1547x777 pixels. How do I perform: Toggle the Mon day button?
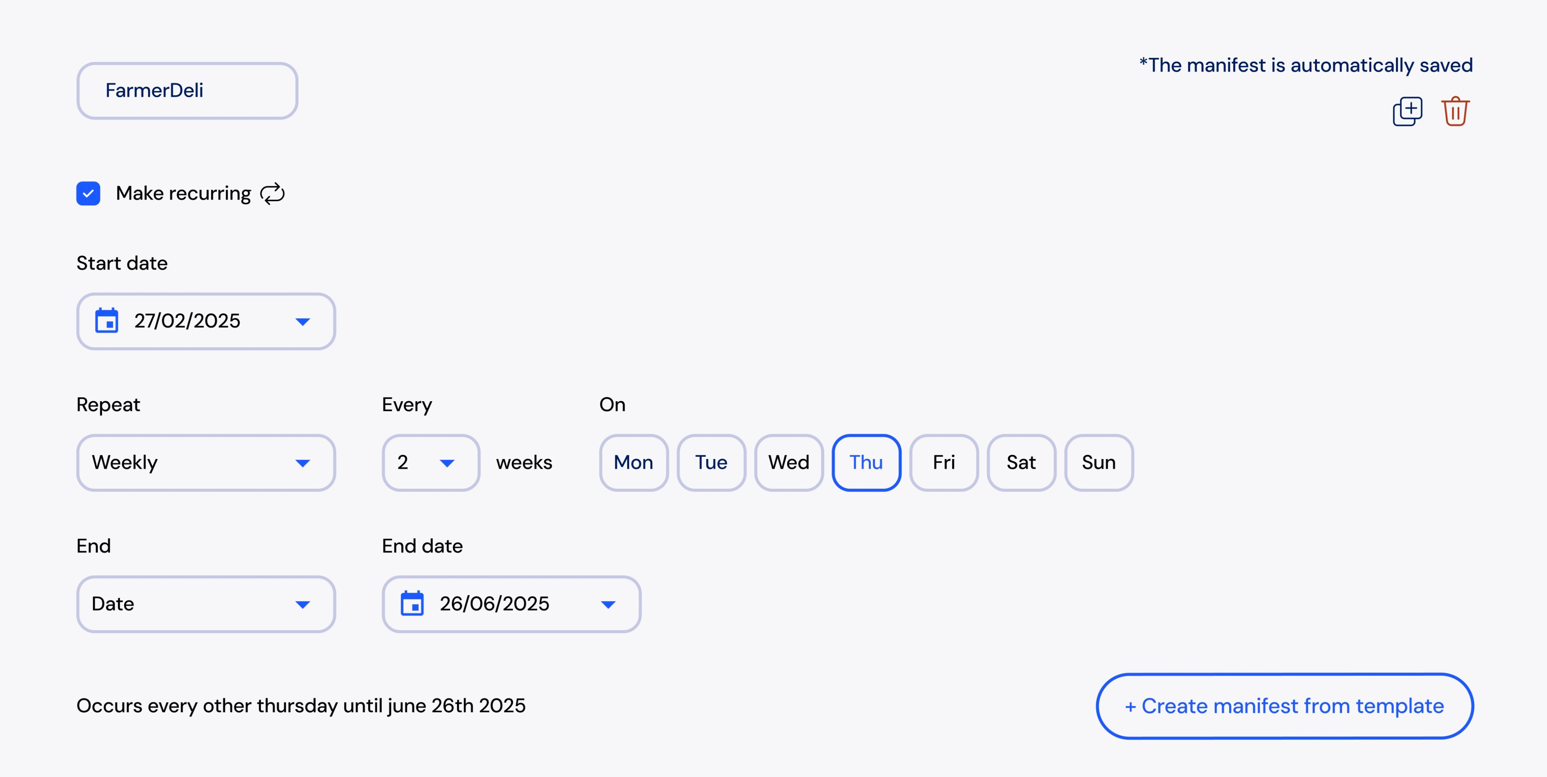[x=633, y=462]
